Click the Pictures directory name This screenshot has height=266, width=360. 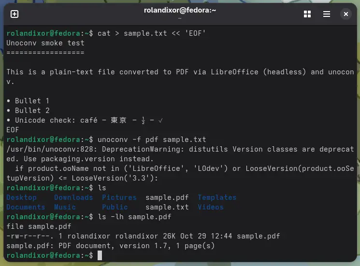[x=119, y=197]
